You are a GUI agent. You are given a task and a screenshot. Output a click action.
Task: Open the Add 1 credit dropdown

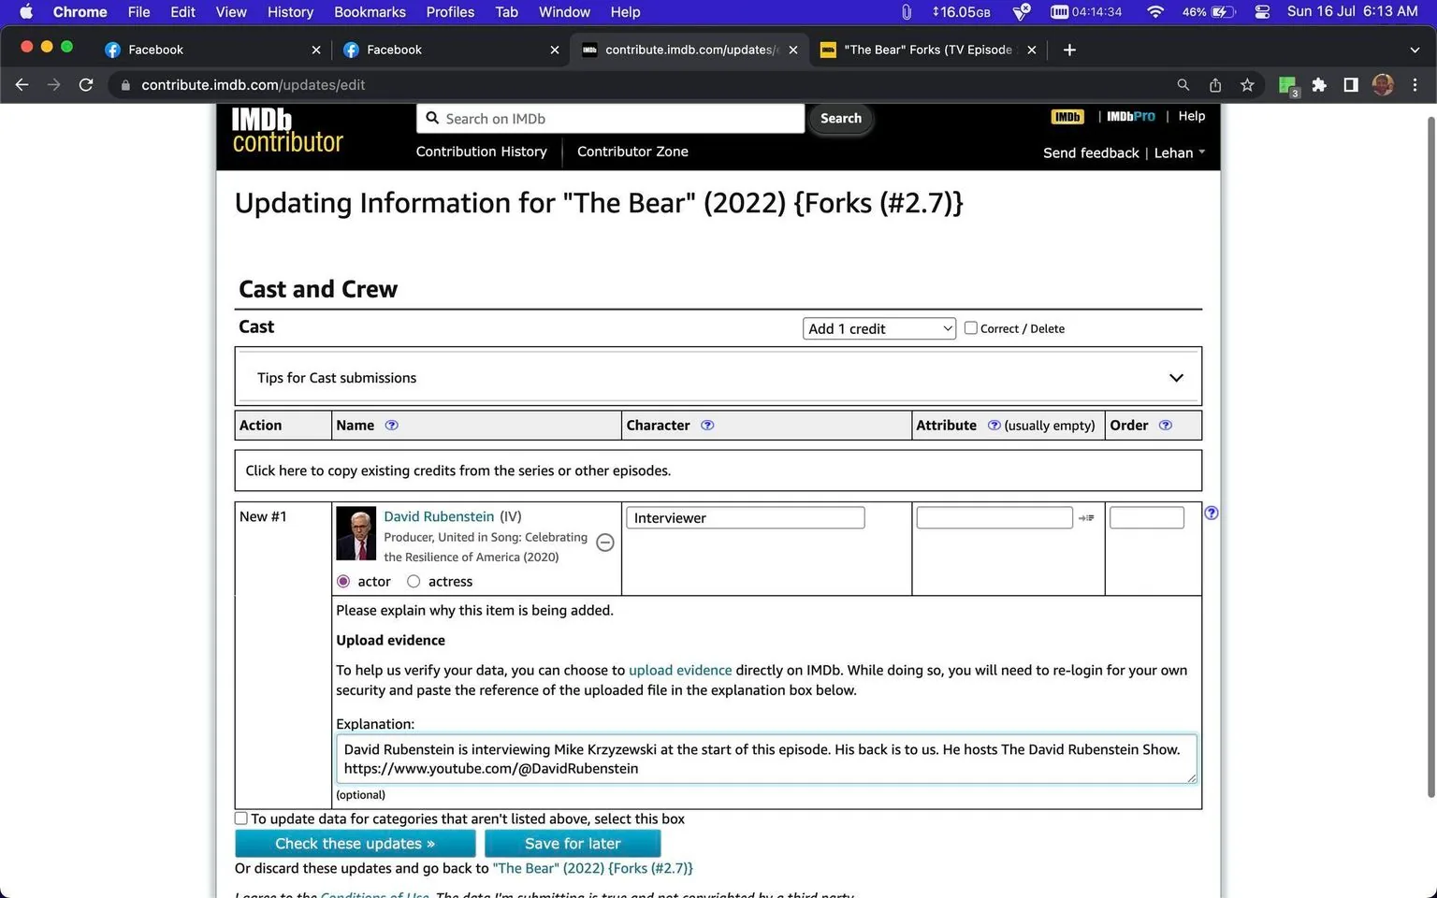point(878,328)
